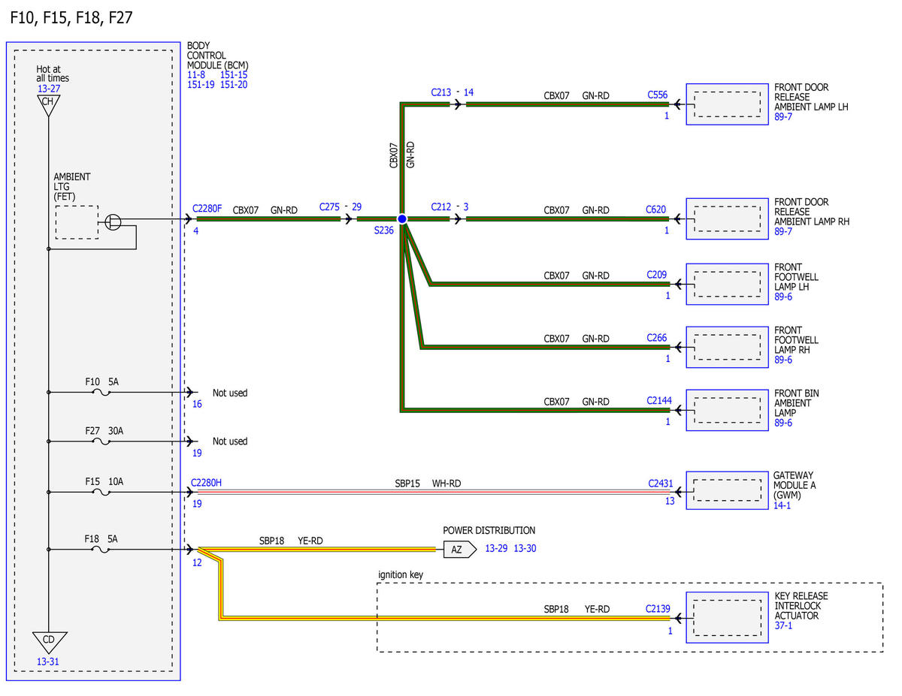The image size is (902, 696).
Task: Select the Gateway Module A component box
Action: 728,490
